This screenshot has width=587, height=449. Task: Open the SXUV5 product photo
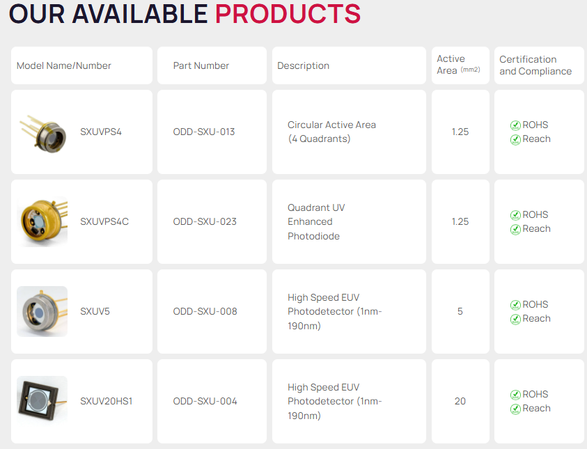[x=42, y=311]
